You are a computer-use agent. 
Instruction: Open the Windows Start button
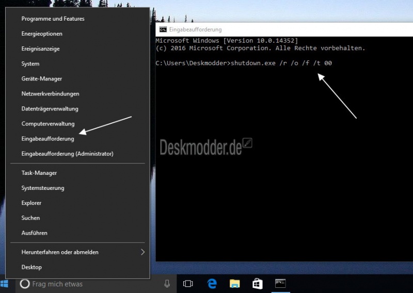tap(5, 284)
